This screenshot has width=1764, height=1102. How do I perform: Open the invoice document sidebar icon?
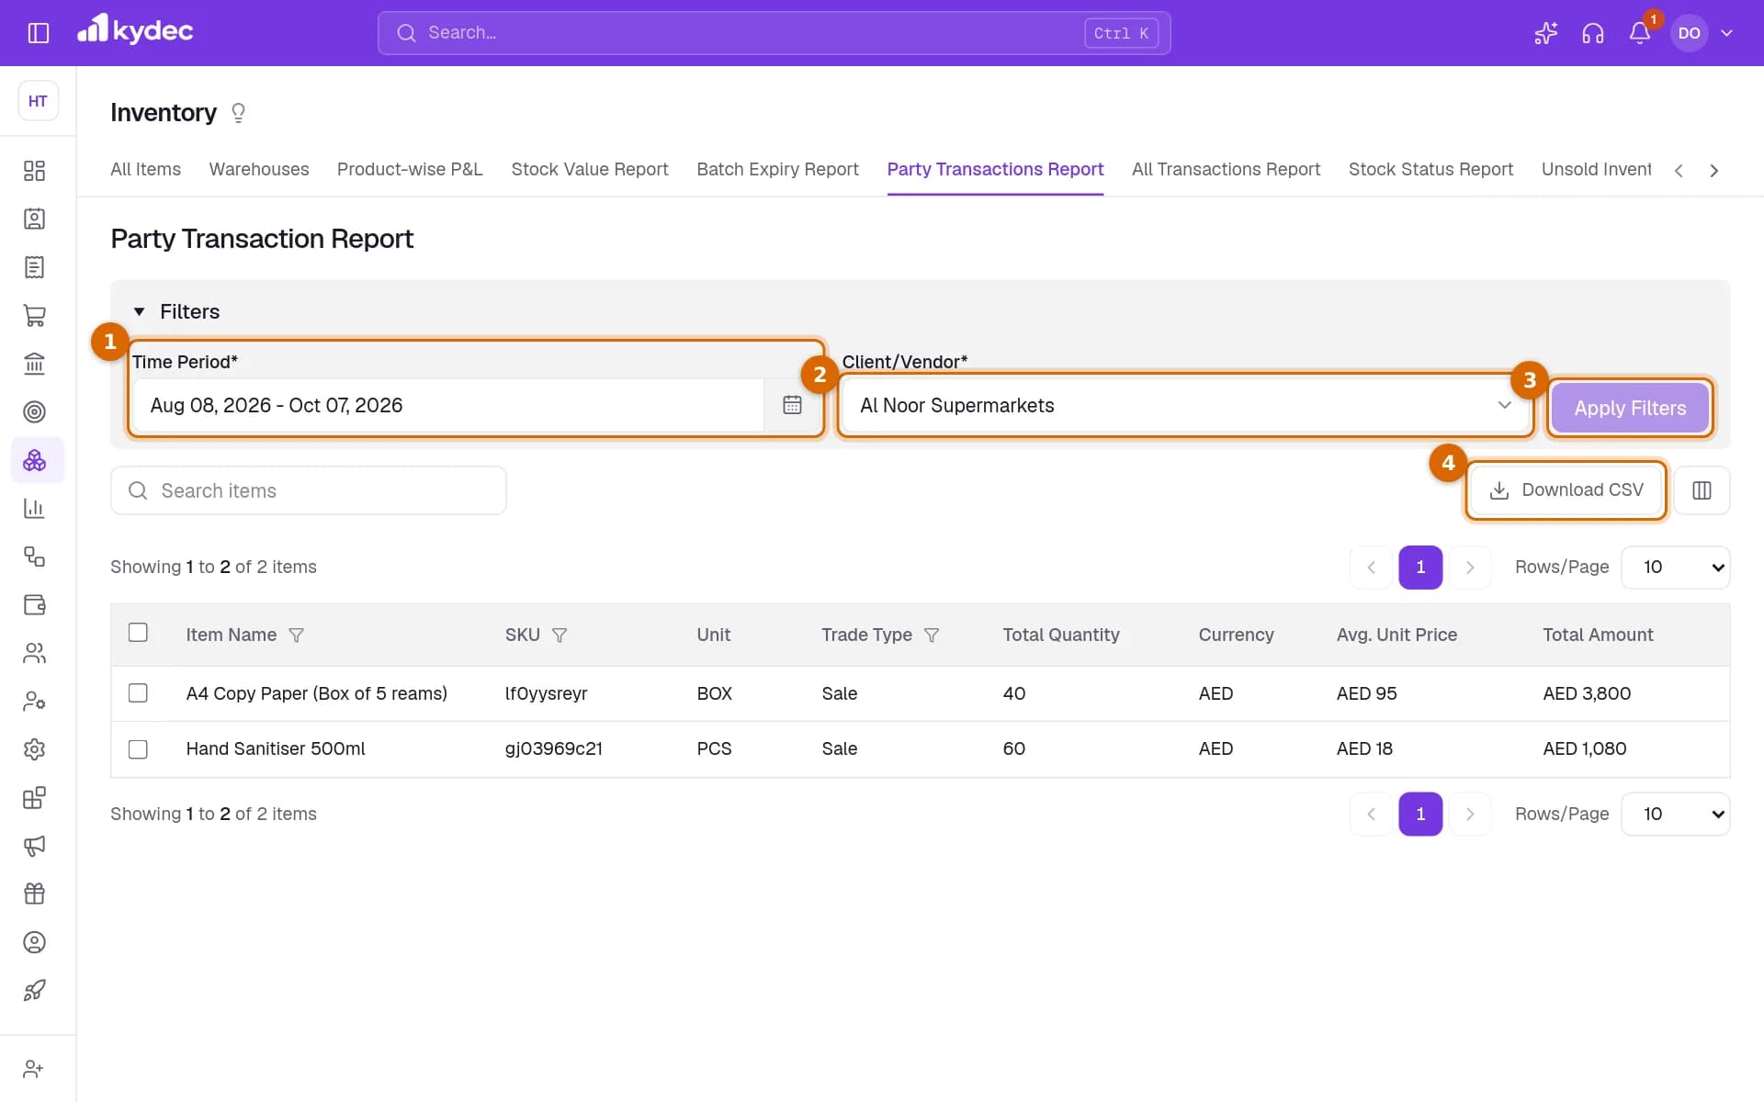[34, 267]
